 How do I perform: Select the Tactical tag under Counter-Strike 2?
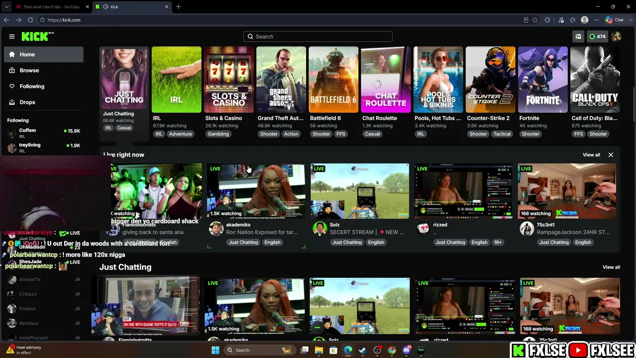(x=502, y=134)
